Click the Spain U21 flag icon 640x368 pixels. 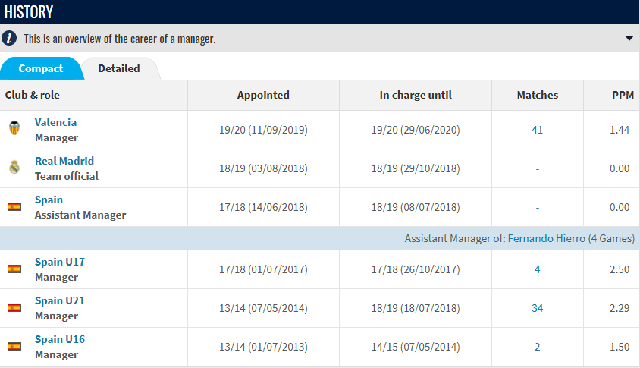coord(14,307)
